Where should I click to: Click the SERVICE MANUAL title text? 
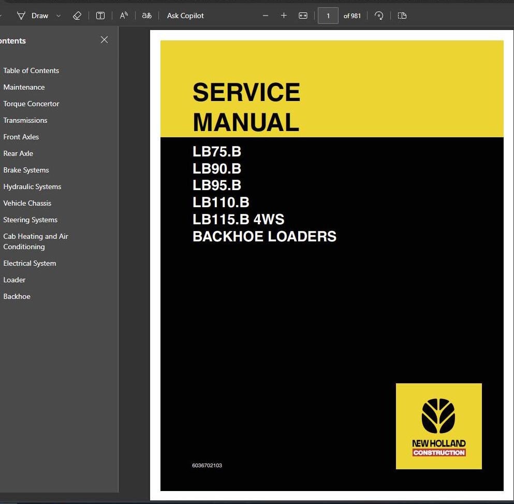tap(246, 107)
